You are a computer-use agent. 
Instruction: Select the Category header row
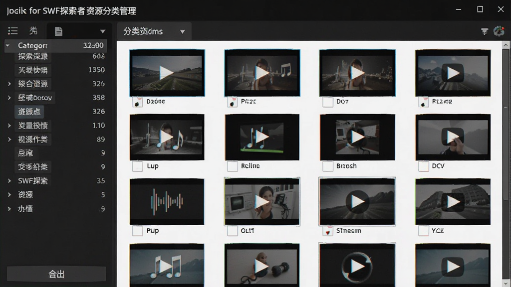coord(56,45)
